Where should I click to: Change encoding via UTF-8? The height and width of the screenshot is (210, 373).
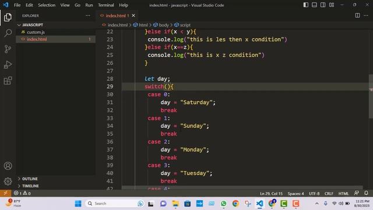[314, 193]
